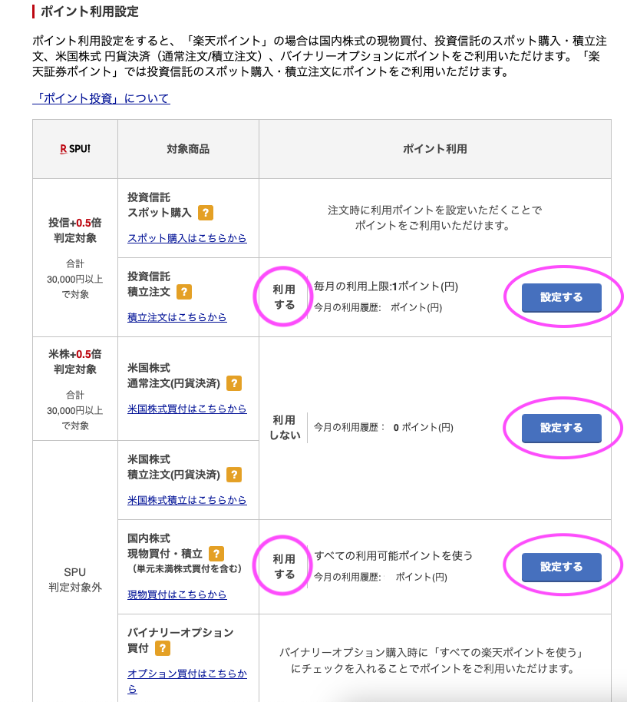627x702 pixels.
Task: Open the 「ポイント投資」について link
Action: [101, 98]
